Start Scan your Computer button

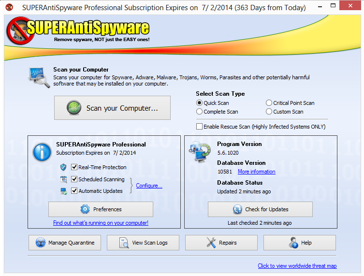pos(112,108)
